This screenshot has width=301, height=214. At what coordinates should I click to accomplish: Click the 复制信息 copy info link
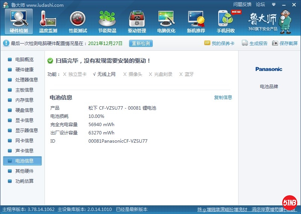(223, 98)
